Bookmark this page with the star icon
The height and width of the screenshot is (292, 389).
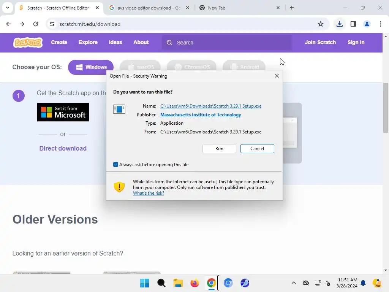coord(321,24)
